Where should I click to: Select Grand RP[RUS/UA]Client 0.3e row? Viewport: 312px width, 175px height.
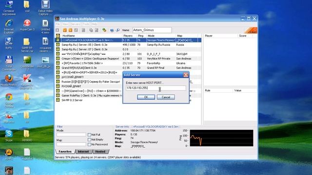pyautogui.click(x=128, y=68)
